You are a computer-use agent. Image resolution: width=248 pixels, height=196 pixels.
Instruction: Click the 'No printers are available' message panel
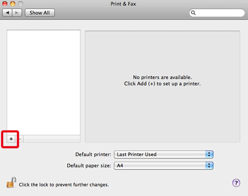[x=162, y=86]
